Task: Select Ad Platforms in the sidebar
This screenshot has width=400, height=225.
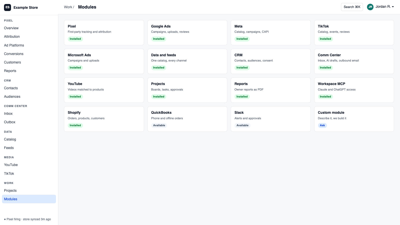Action: coord(29,45)
